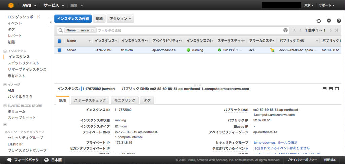Screen dimensions: 345x164
Task: Click the 日本語 language selector
Action: (x=53, y=160)
